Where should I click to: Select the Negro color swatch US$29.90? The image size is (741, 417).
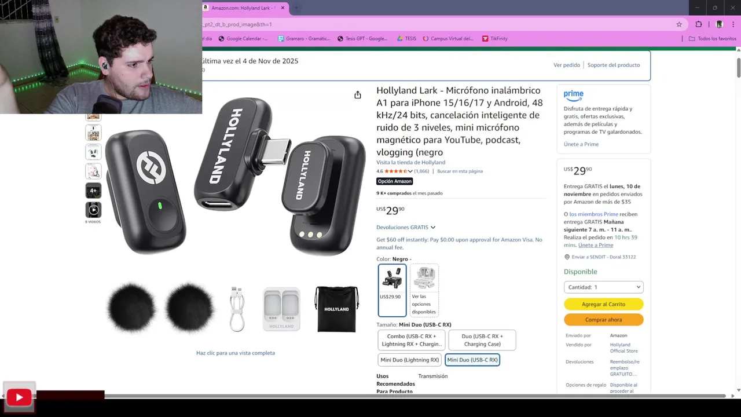tap(392, 290)
